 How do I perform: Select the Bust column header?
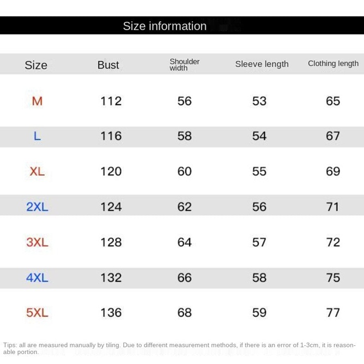108,65
